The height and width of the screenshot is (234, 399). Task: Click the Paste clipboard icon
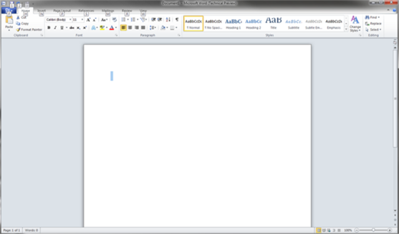[x=9, y=21]
